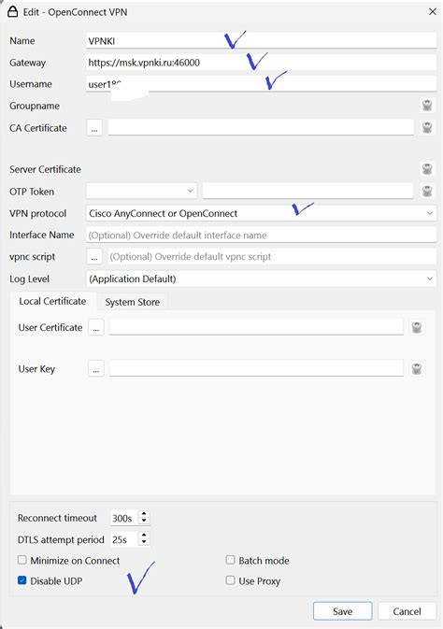Browse for a vpnc script file
The width and height of the screenshot is (443, 629).
coord(94,257)
